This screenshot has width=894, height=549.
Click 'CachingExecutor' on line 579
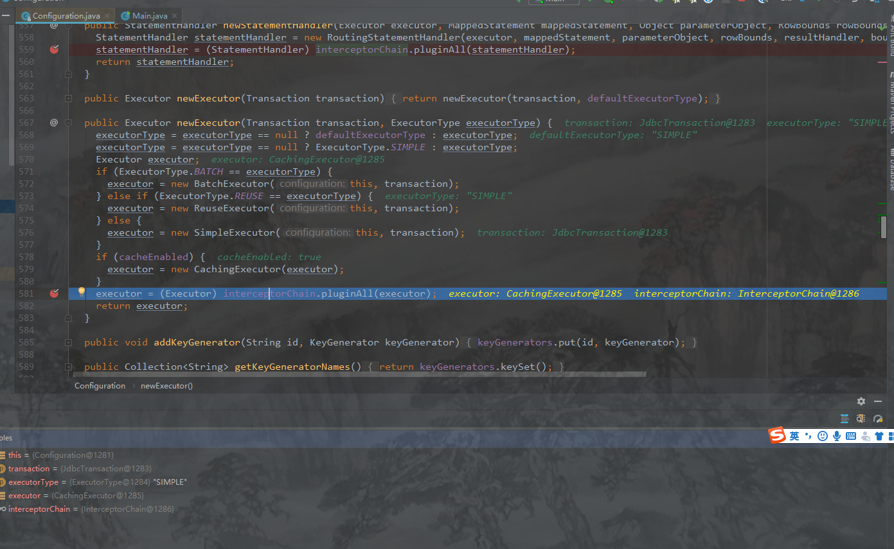coord(237,269)
